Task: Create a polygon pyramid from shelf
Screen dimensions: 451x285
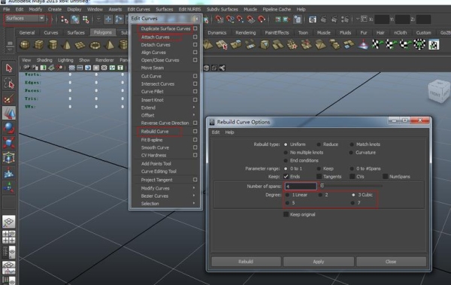Action: point(109,45)
